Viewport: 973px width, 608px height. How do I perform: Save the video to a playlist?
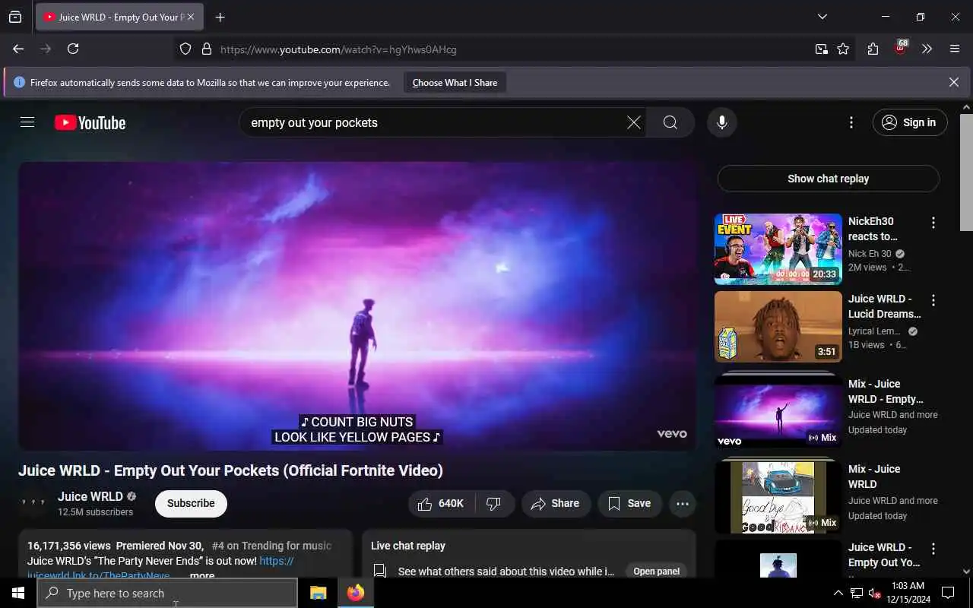629,503
